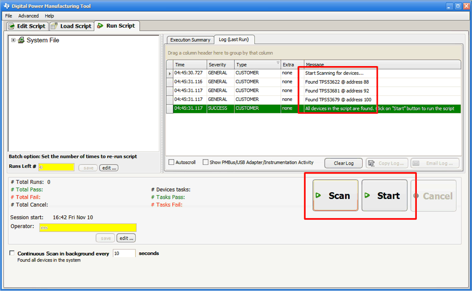Viewport: 472px width, 291px height.
Task: Click the Scan button
Action: 336,196
